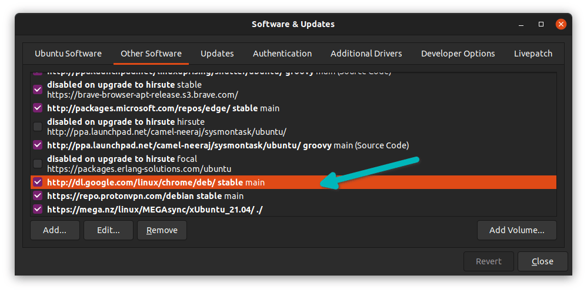The width and height of the screenshot is (587, 292).
Task: Open the Additional Drivers tab
Action: [x=366, y=54]
